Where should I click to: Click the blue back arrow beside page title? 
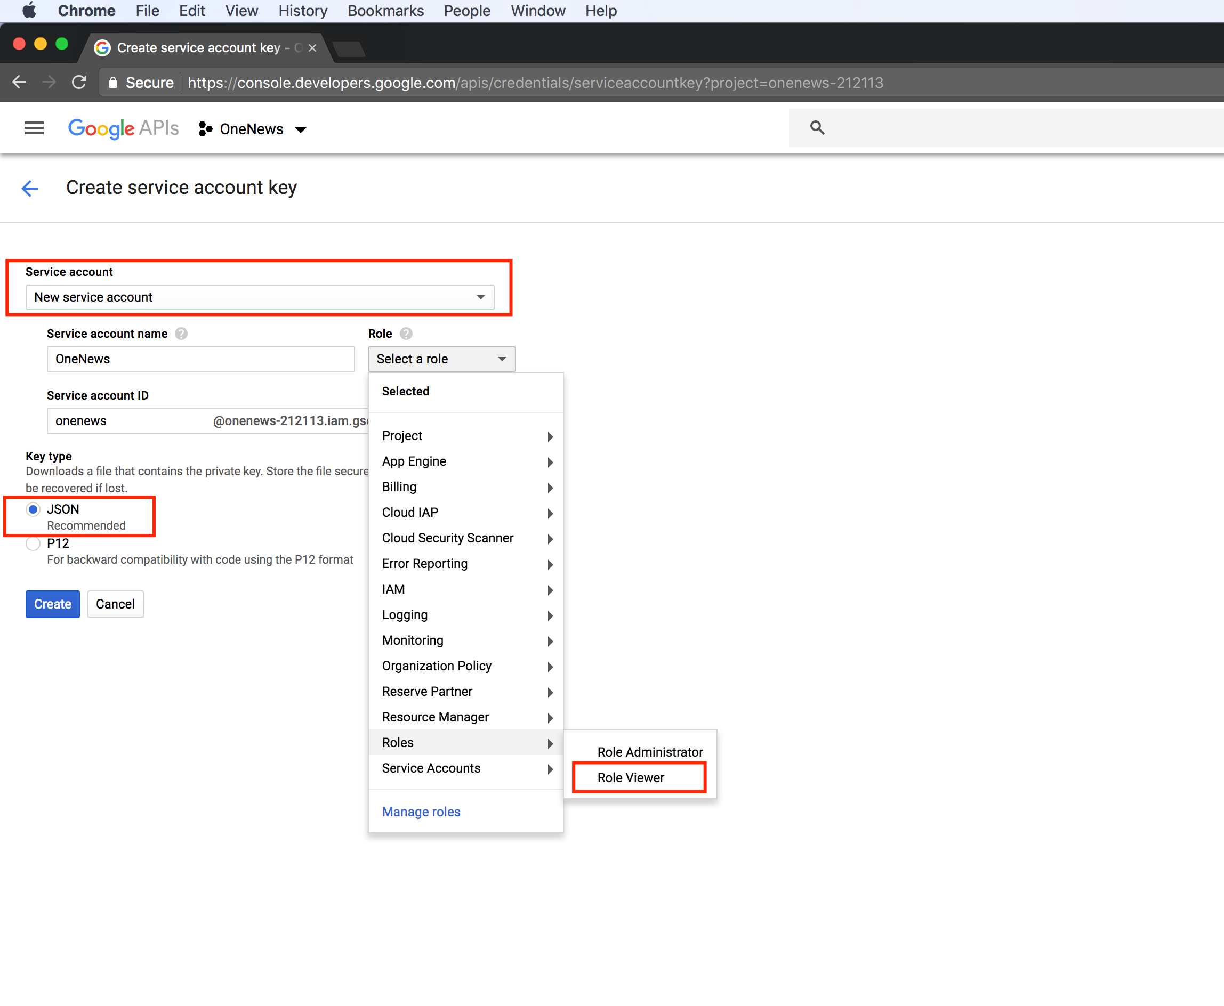(x=29, y=188)
